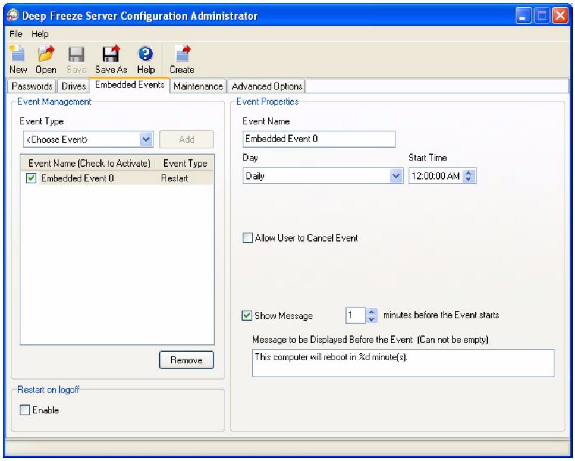Close the Deep Freeze window

click(560, 16)
